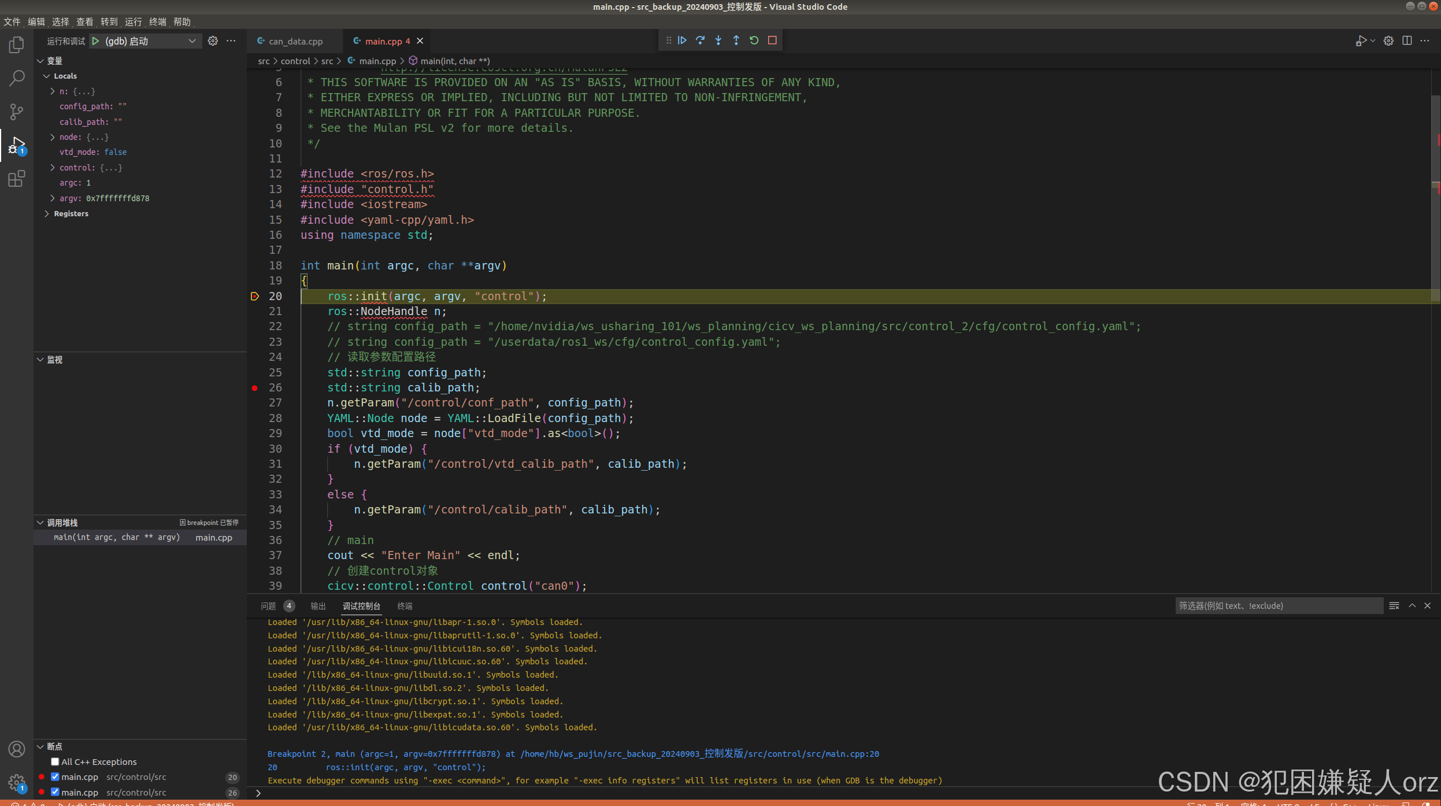
Task: Select variable argc: 1
Action: pos(75,183)
